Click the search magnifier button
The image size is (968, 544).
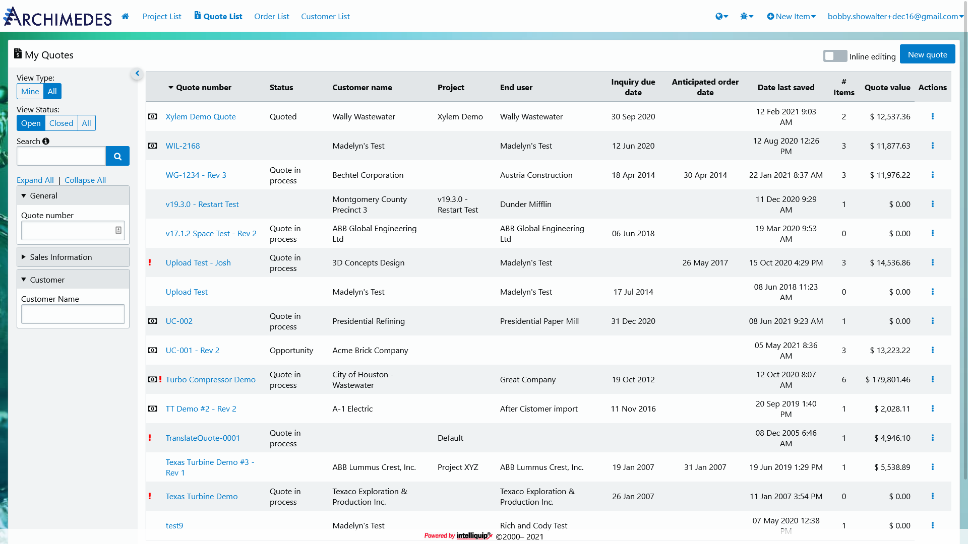tap(117, 156)
